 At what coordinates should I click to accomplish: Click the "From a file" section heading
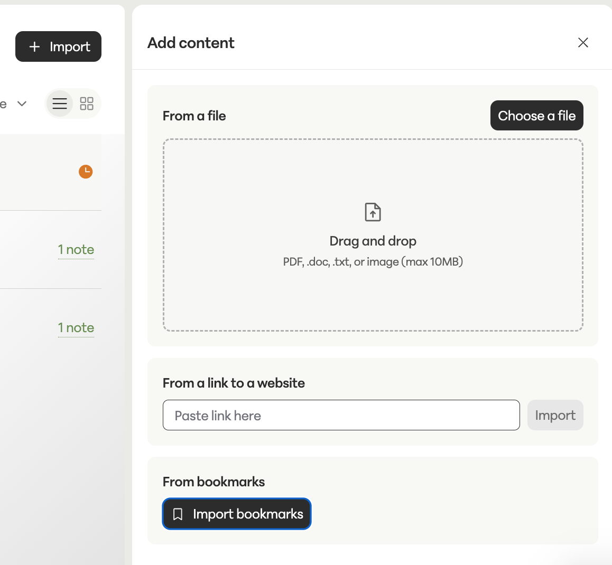coord(194,116)
